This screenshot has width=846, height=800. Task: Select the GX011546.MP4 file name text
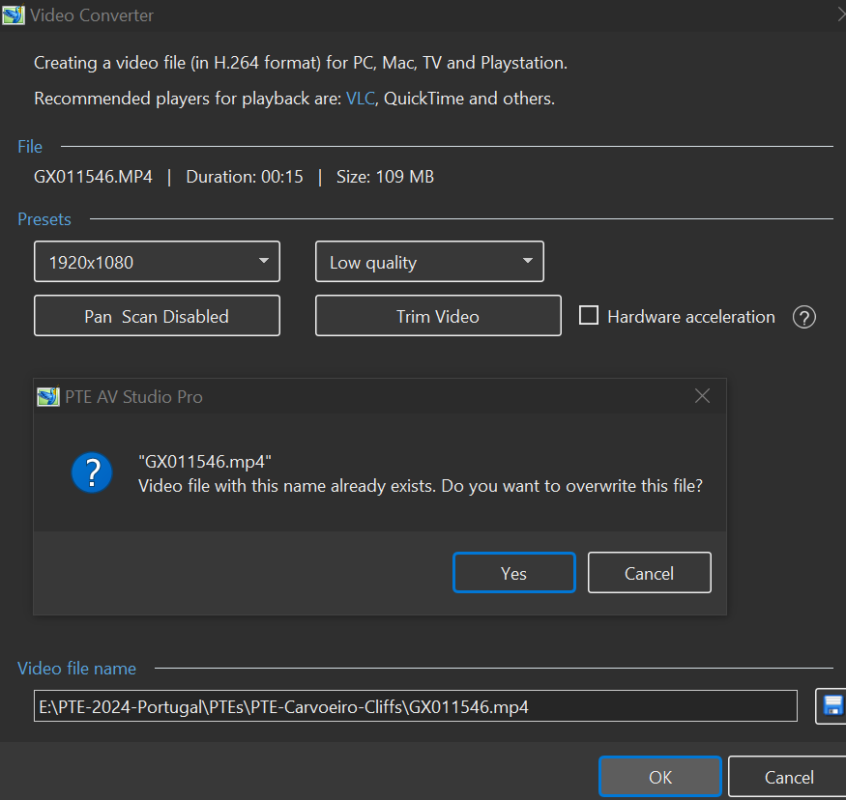pyautogui.click(x=94, y=177)
